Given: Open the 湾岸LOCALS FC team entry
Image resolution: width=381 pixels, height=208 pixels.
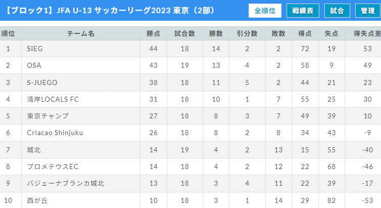Looking at the screenshot, I should (x=53, y=99).
